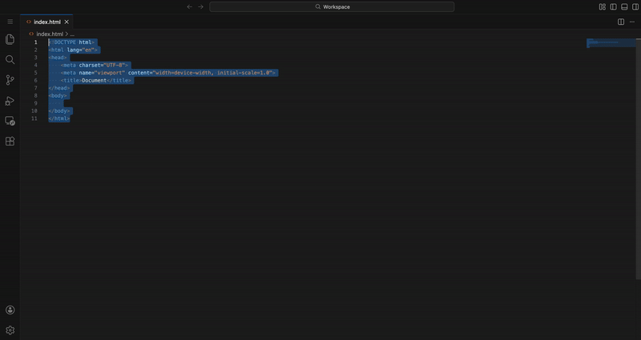641x340 pixels.
Task: Click line number 11
Action: 34,118
